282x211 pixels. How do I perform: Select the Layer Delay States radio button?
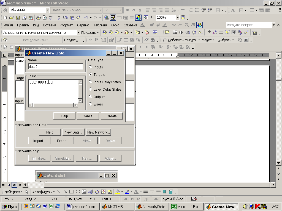90,89
